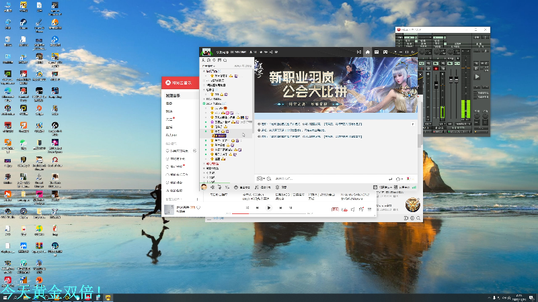The width and height of the screenshot is (538, 302).
Task: Open the lyrics button right of the next-track button
Action: 291,207
